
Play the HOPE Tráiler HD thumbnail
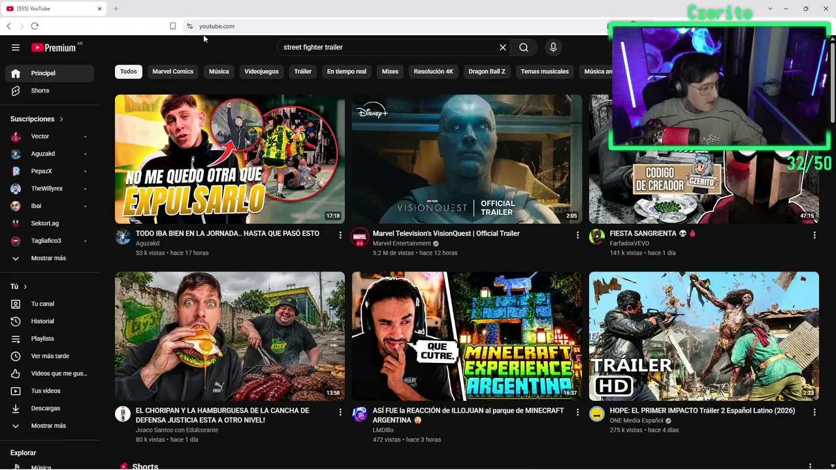704,336
